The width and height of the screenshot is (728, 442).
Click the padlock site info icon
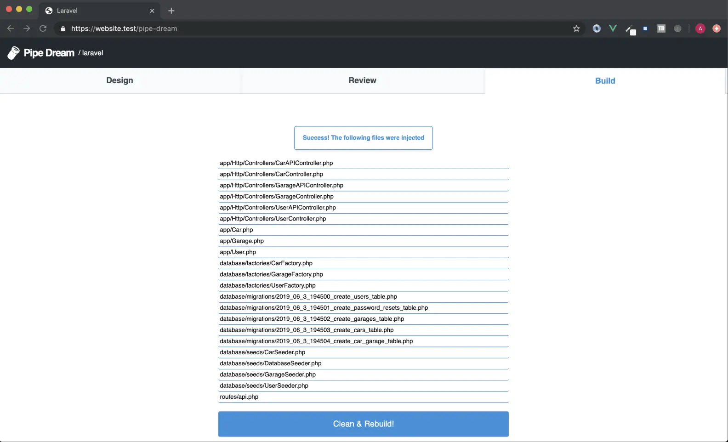click(63, 28)
